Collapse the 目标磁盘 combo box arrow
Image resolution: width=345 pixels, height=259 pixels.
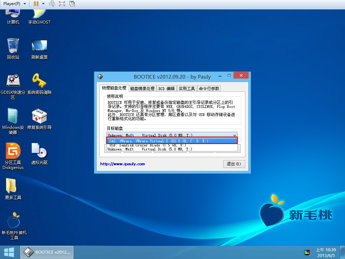tap(234, 135)
